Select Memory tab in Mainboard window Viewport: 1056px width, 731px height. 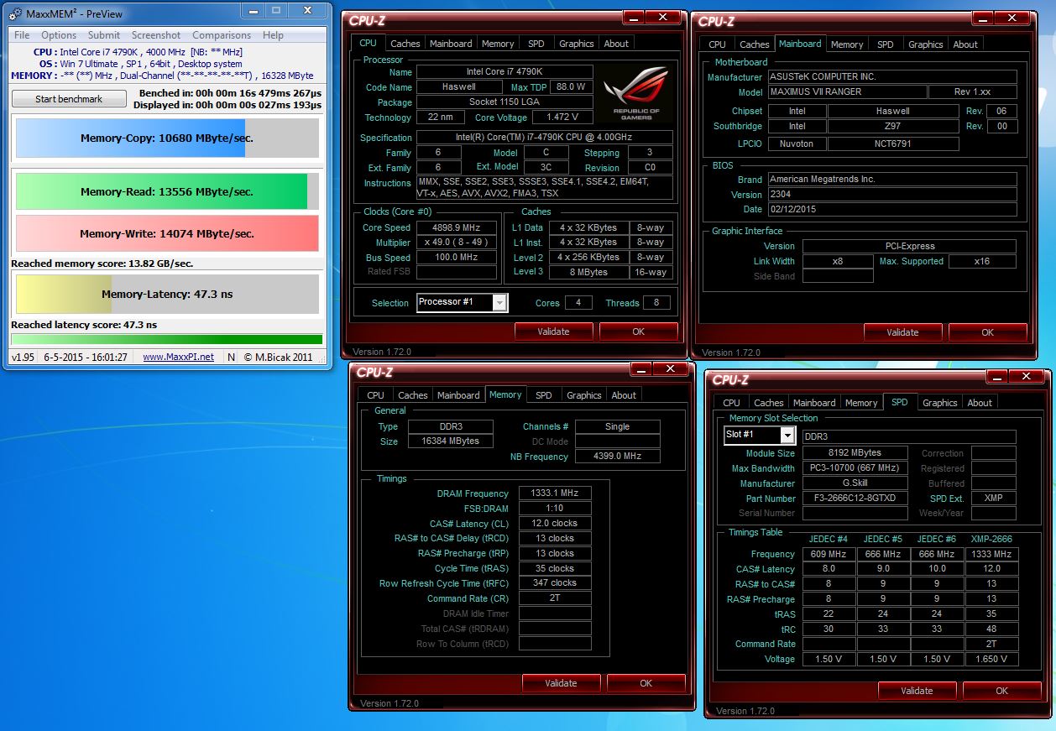[x=847, y=44]
